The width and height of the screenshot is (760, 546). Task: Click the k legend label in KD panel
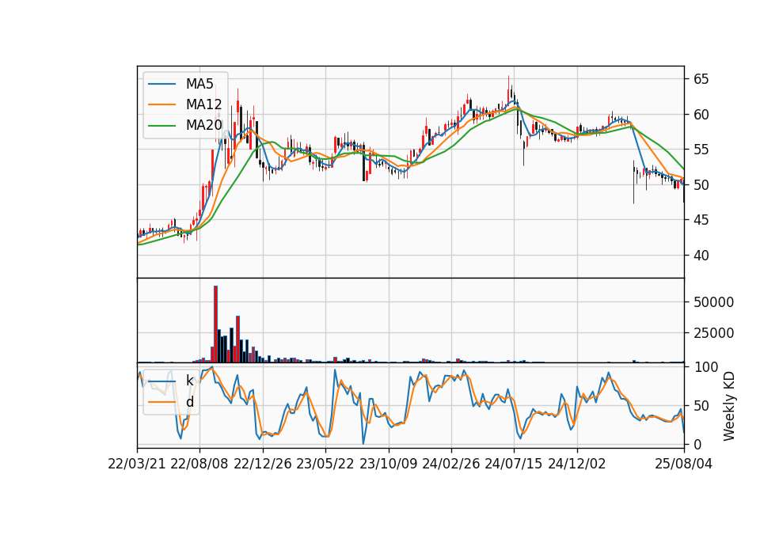click(189, 381)
